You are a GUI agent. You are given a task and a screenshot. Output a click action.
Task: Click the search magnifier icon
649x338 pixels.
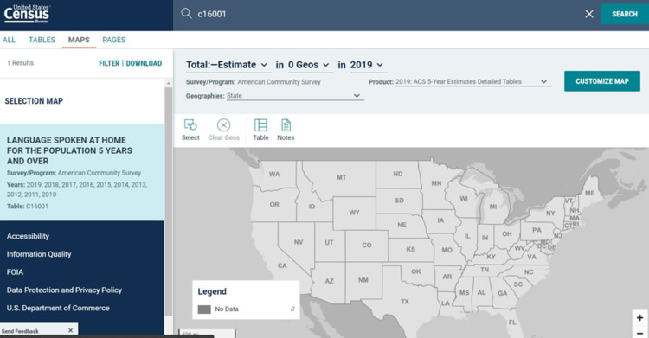coord(186,13)
